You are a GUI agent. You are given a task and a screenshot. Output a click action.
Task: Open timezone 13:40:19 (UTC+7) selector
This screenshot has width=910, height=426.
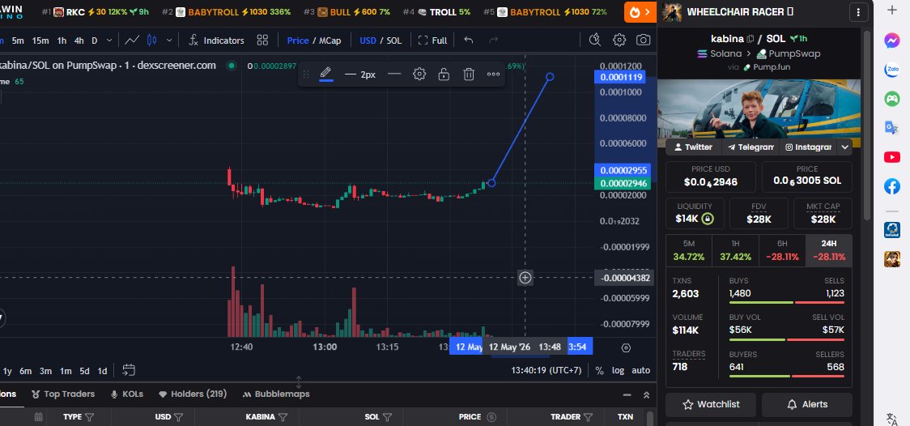(546, 370)
